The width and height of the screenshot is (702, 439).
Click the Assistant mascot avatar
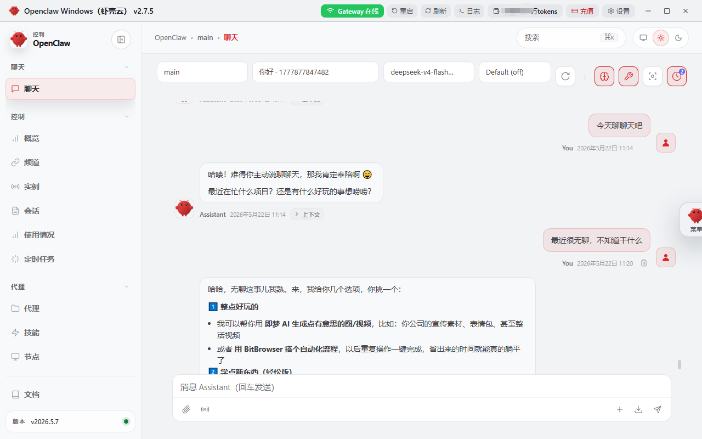[x=184, y=208]
